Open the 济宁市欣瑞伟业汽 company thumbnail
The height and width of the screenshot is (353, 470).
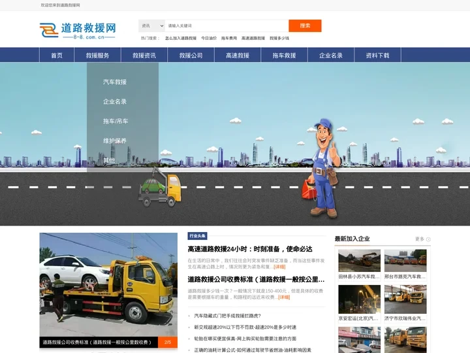(x=405, y=299)
